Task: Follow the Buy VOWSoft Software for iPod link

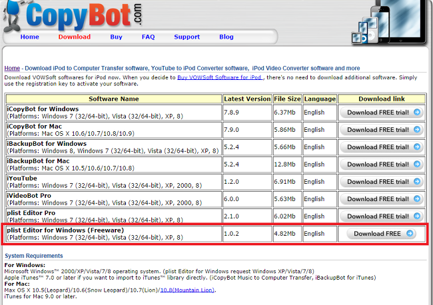Action: point(220,77)
